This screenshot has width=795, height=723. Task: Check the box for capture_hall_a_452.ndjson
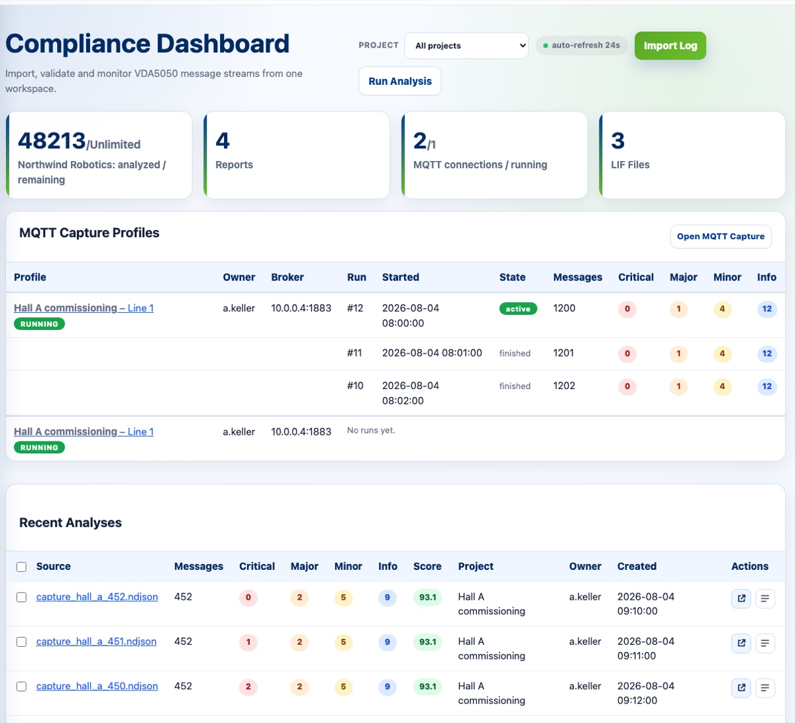21,597
